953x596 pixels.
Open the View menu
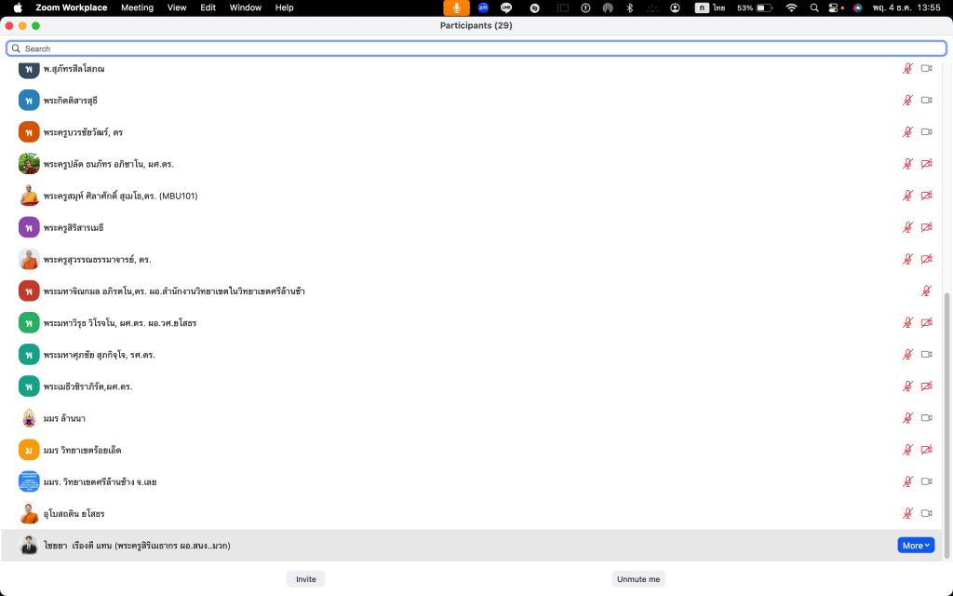[x=177, y=7]
